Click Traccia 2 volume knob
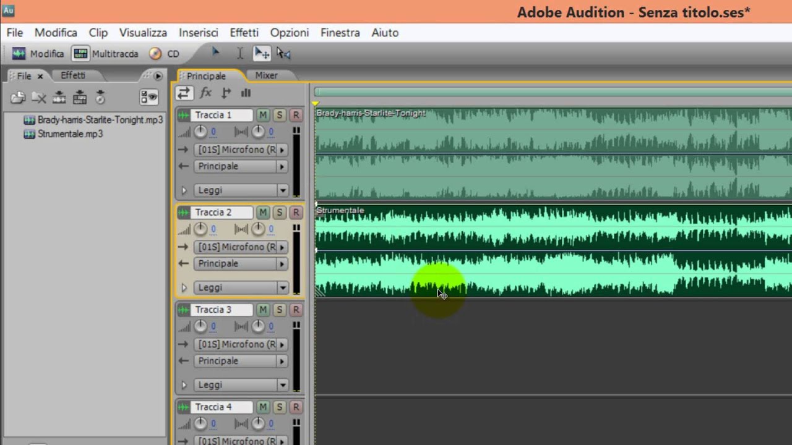 point(200,229)
